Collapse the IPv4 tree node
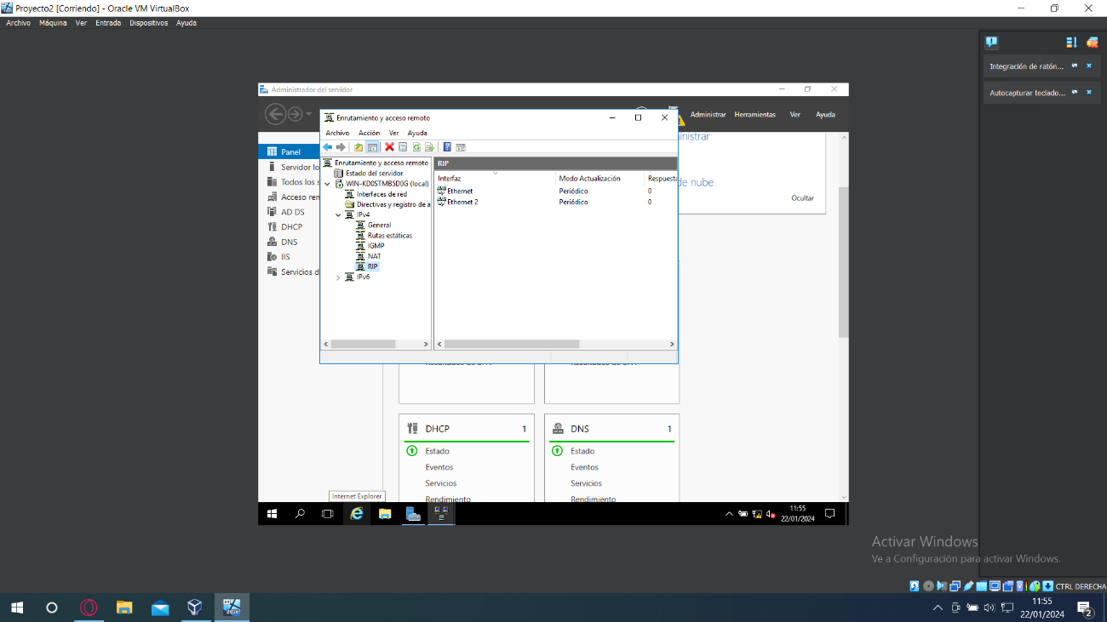 click(338, 215)
